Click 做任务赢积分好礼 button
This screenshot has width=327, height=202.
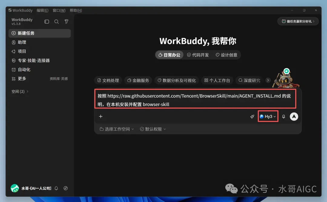(x=298, y=21)
